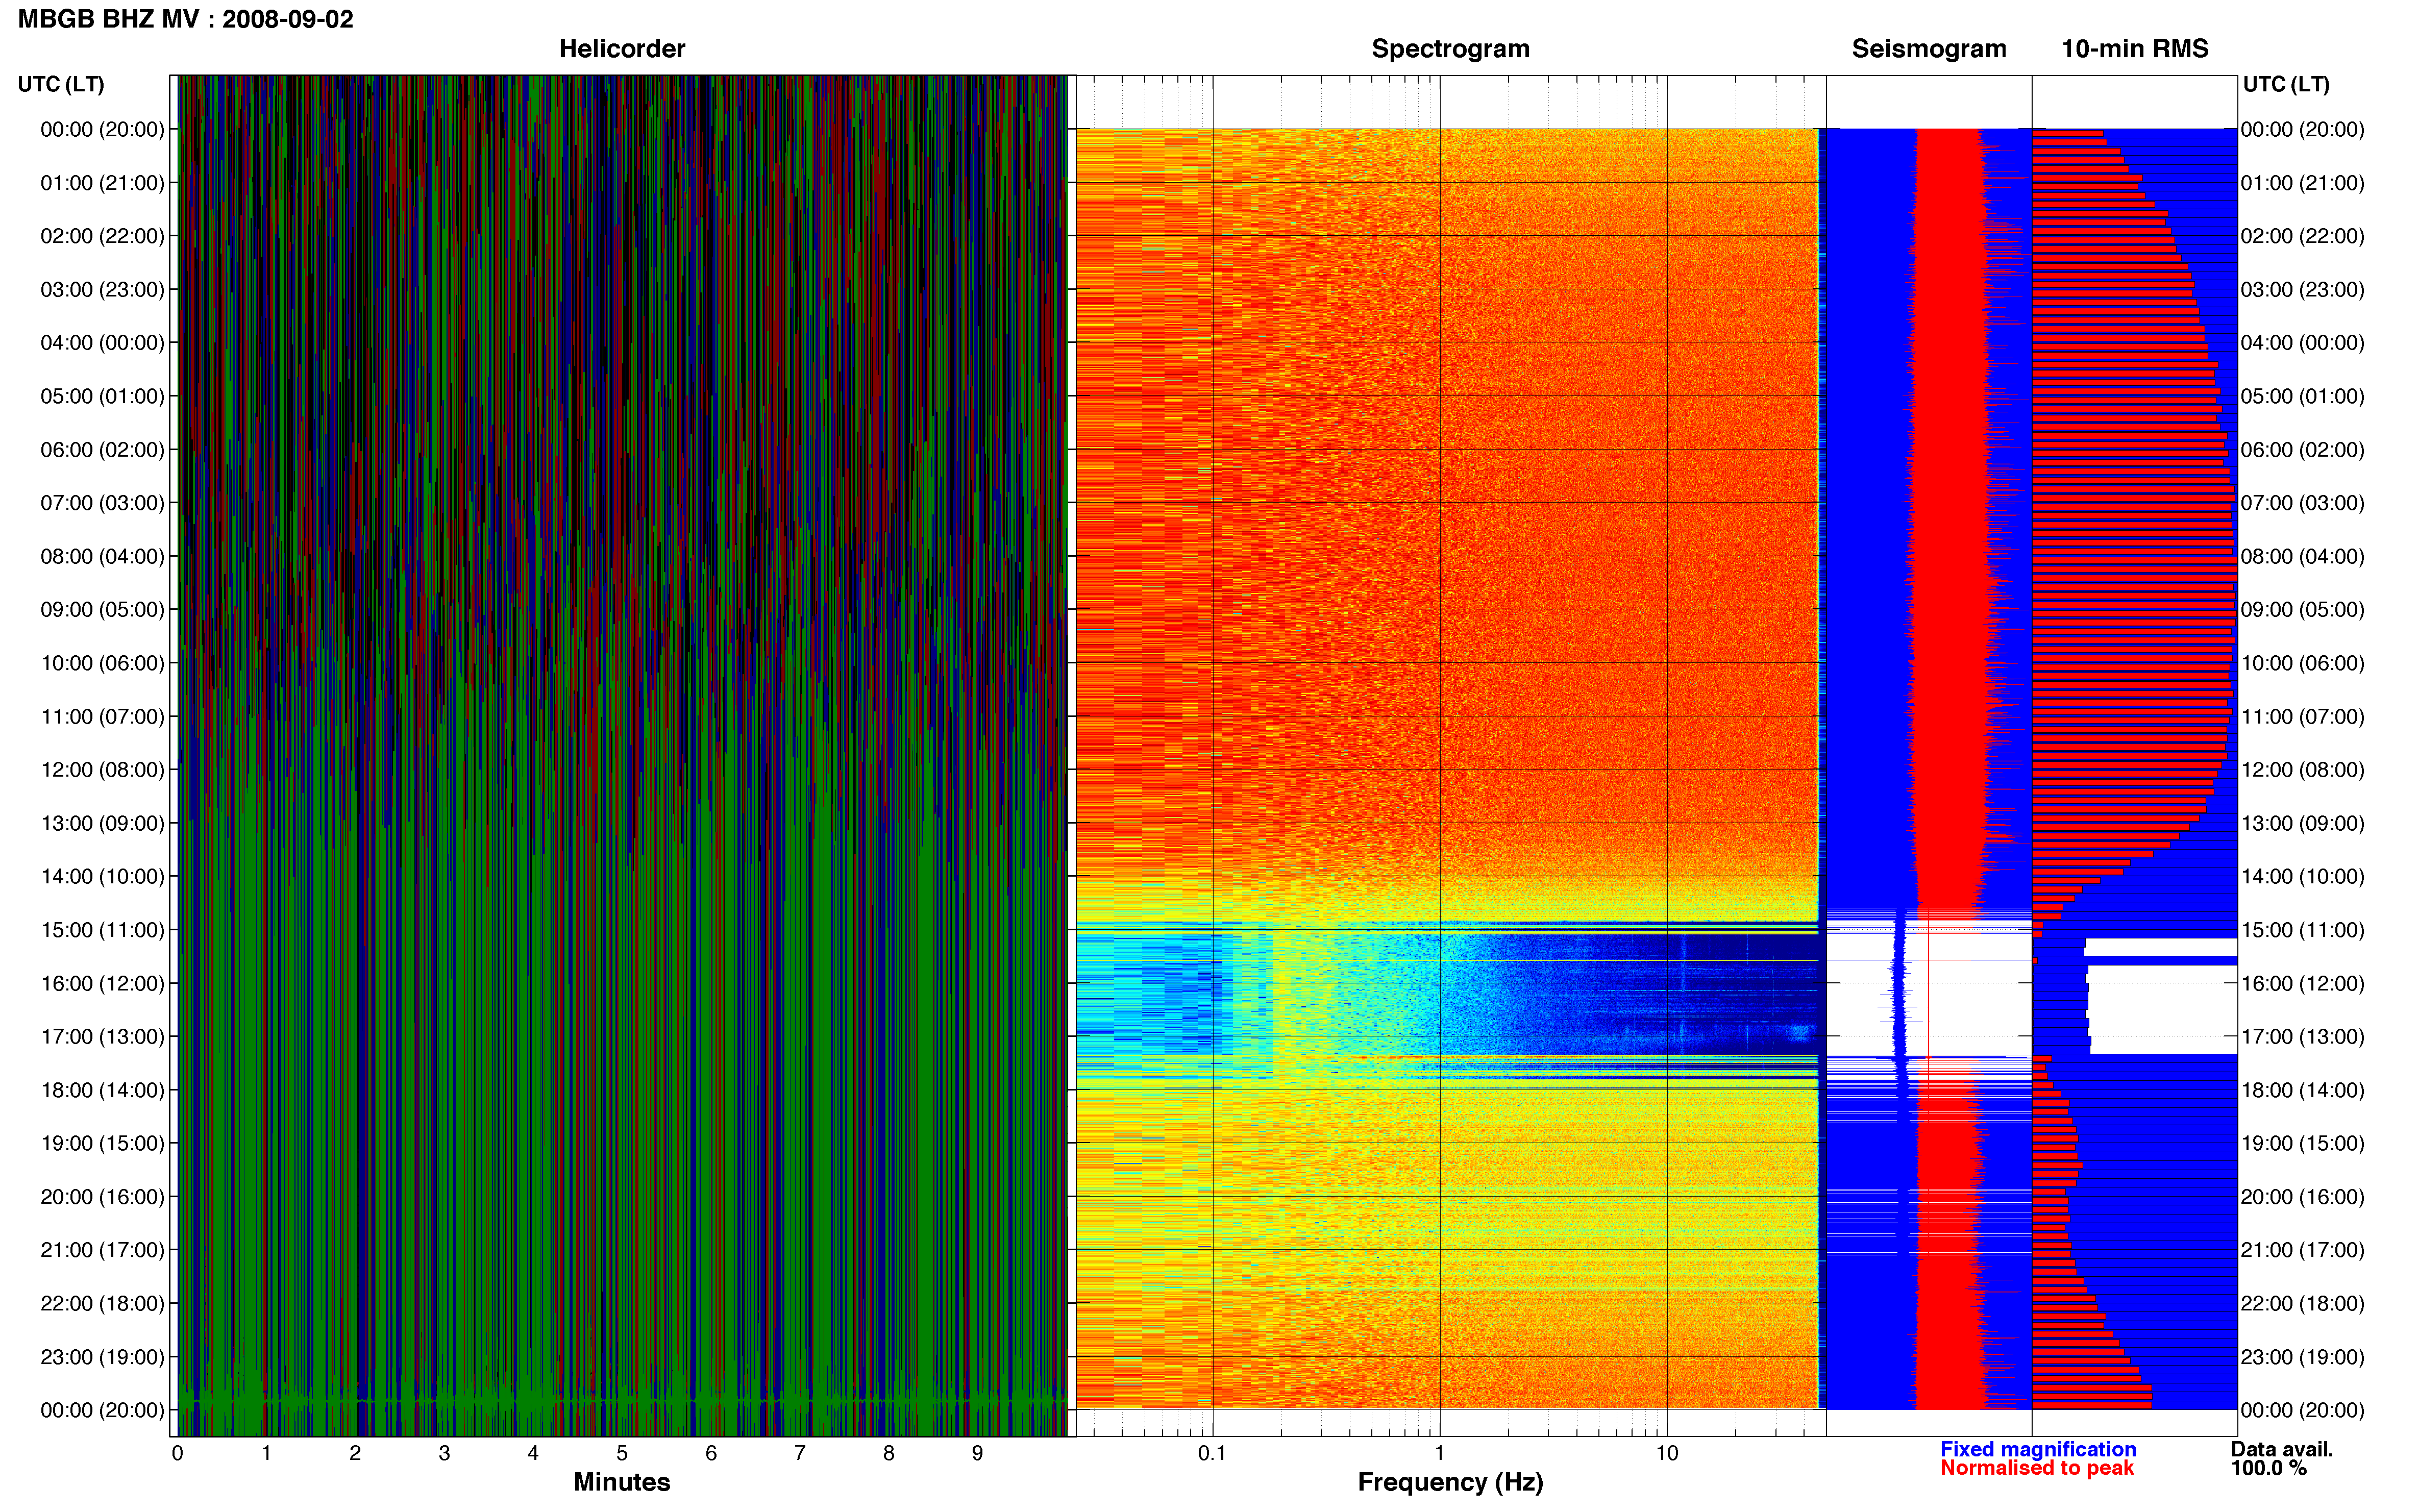
Task: Click left axis label 03:00 (23:00)
Action: 102,290
